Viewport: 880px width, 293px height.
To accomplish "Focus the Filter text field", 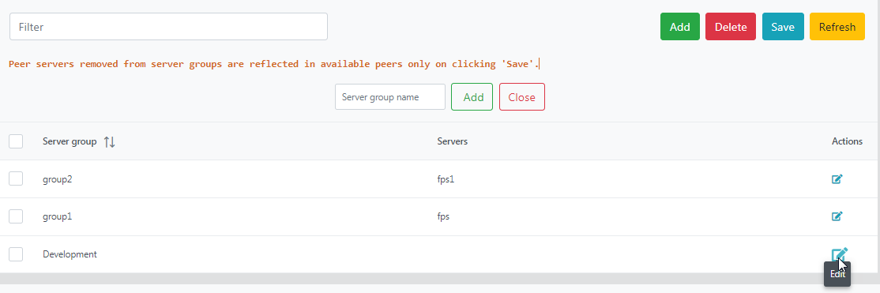I will [x=168, y=26].
